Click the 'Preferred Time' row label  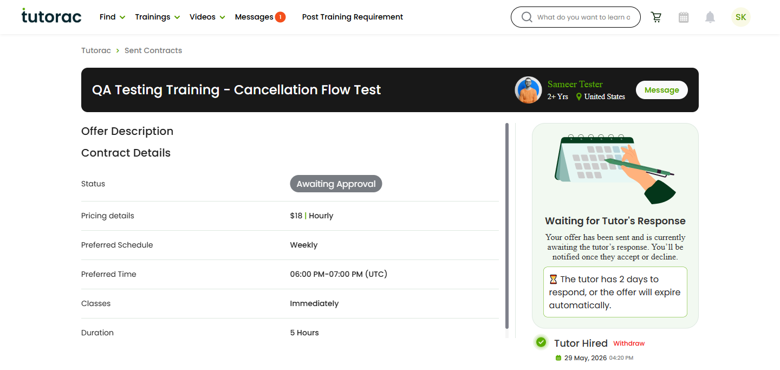109,274
